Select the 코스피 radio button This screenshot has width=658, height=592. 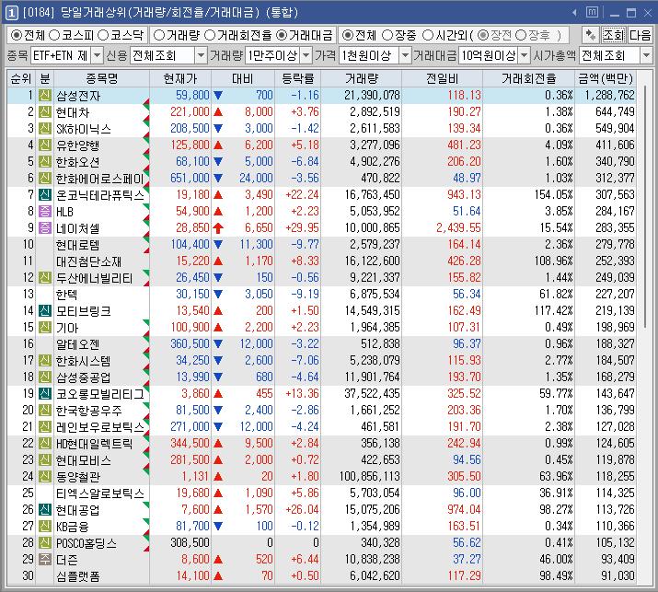pyautogui.click(x=54, y=35)
